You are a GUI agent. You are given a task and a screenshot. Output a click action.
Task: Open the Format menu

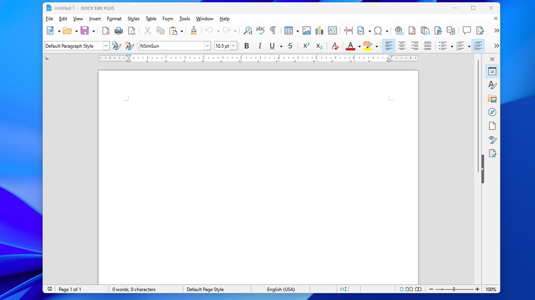(x=114, y=19)
